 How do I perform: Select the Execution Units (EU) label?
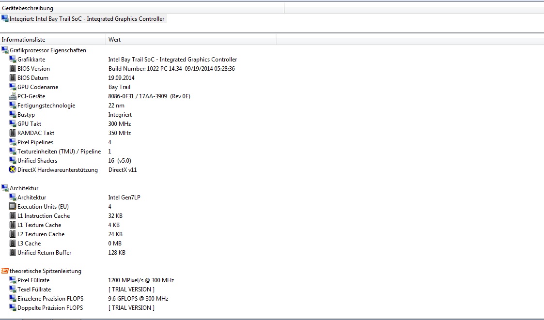(43, 206)
